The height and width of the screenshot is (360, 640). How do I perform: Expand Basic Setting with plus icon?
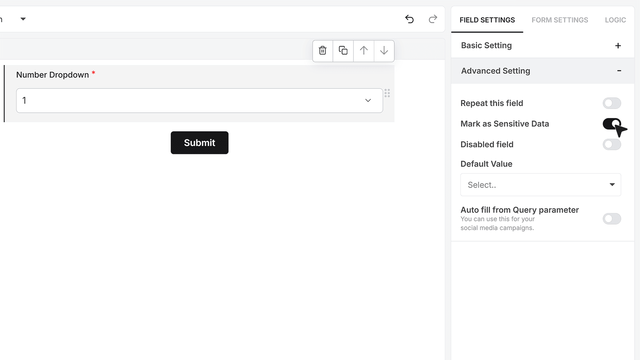(618, 46)
